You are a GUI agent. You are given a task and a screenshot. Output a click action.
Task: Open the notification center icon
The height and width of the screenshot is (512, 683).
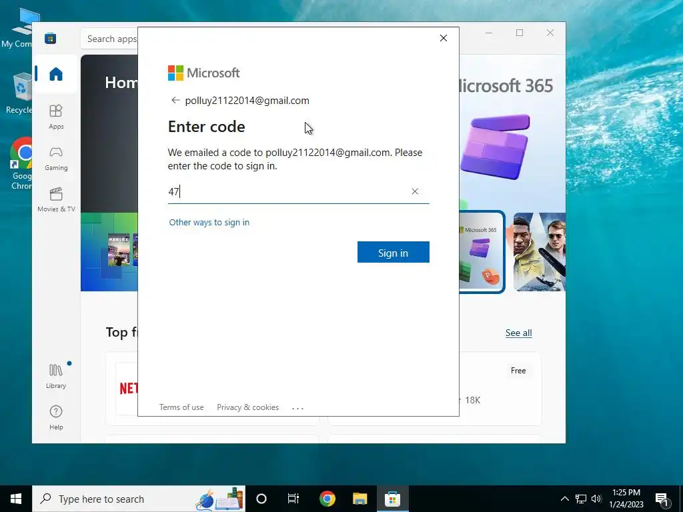pyautogui.click(x=662, y=499)
